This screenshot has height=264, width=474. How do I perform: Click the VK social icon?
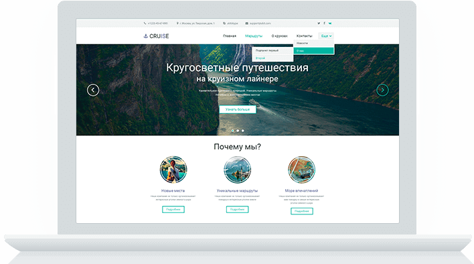click(x=330, y=23)
